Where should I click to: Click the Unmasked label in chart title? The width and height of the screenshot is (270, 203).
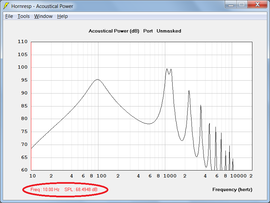click(x=169, y=31)
